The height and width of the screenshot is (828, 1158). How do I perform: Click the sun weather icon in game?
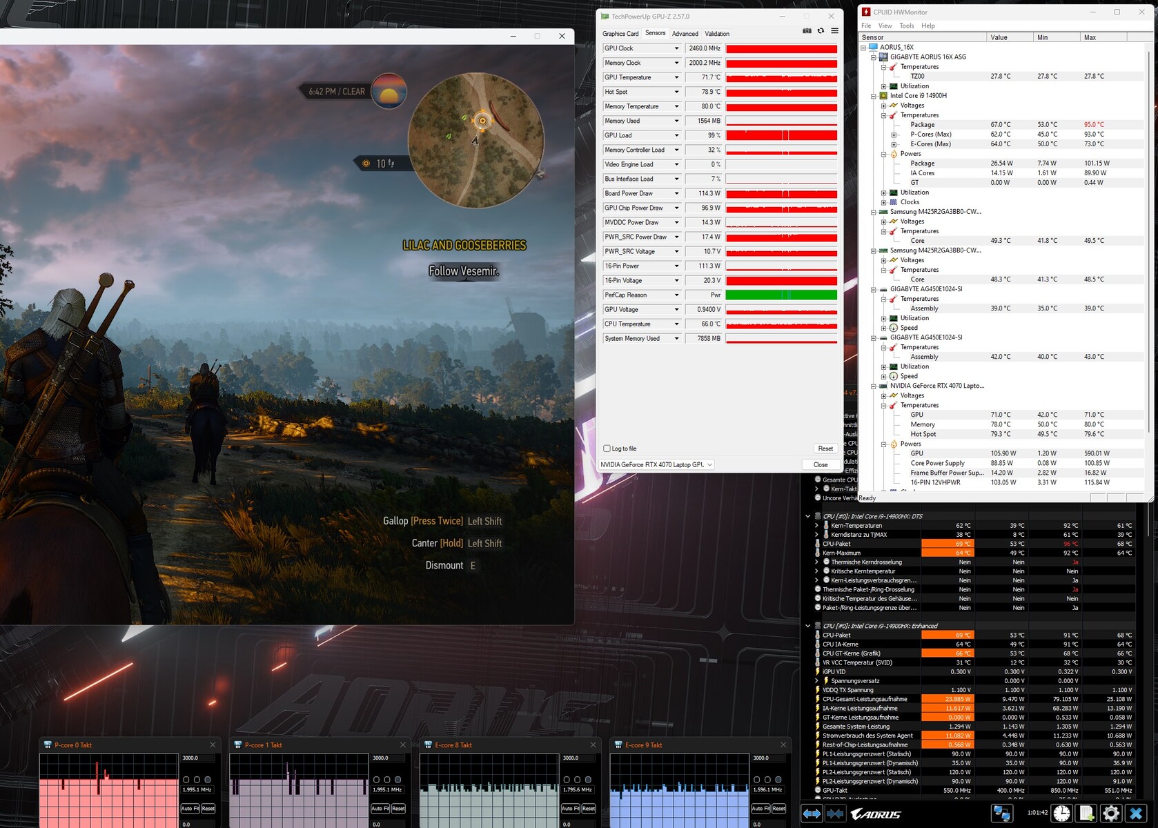(x=389, y=91)
